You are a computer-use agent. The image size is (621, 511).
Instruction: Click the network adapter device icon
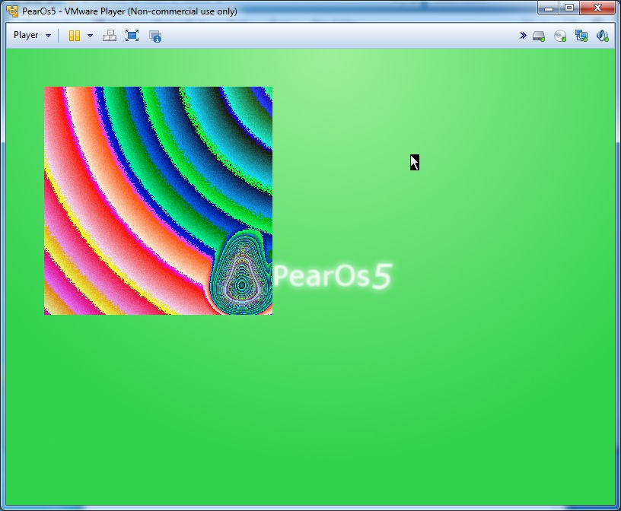coord(581,36)
